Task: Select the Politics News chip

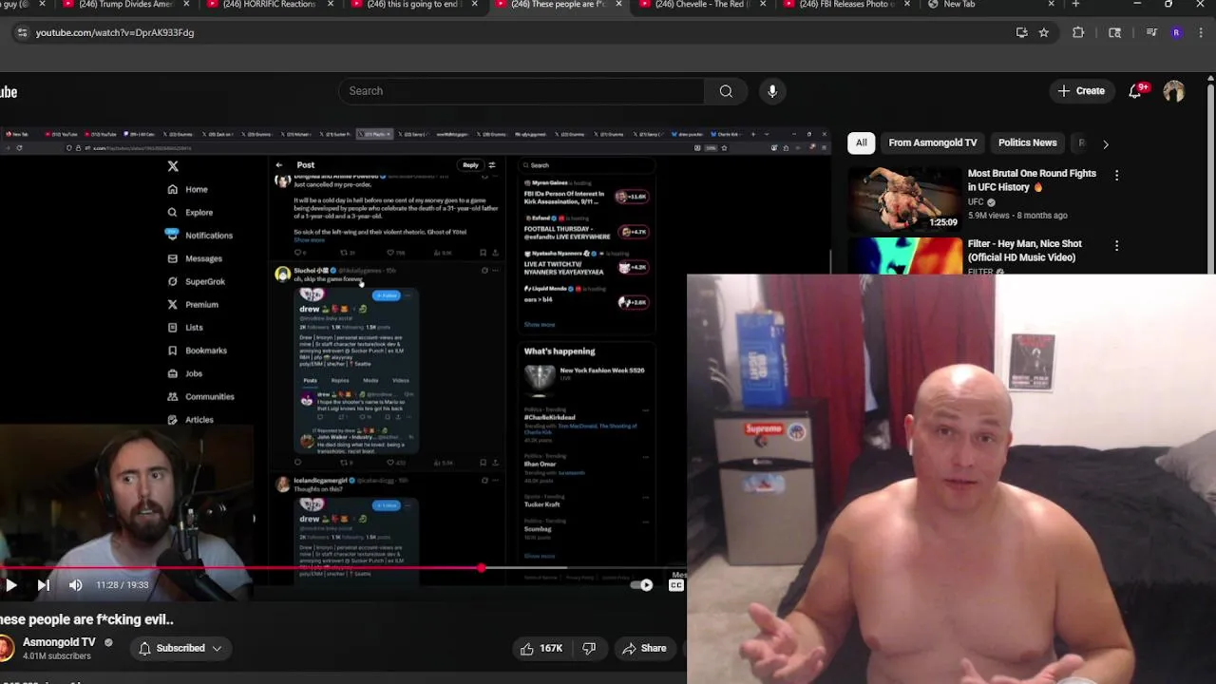Action: click(1027, 142)
